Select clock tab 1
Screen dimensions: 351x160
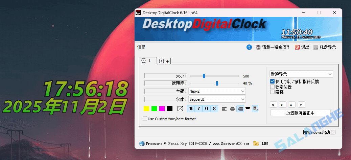148,61
